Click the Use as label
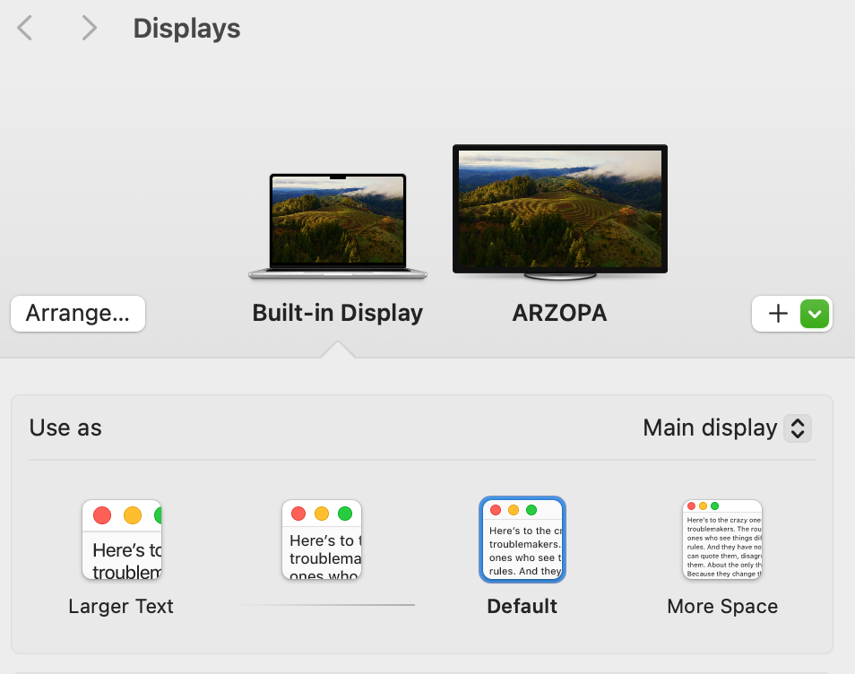The width and height of the screenshot is (855, 674). (x=65, y=428)
